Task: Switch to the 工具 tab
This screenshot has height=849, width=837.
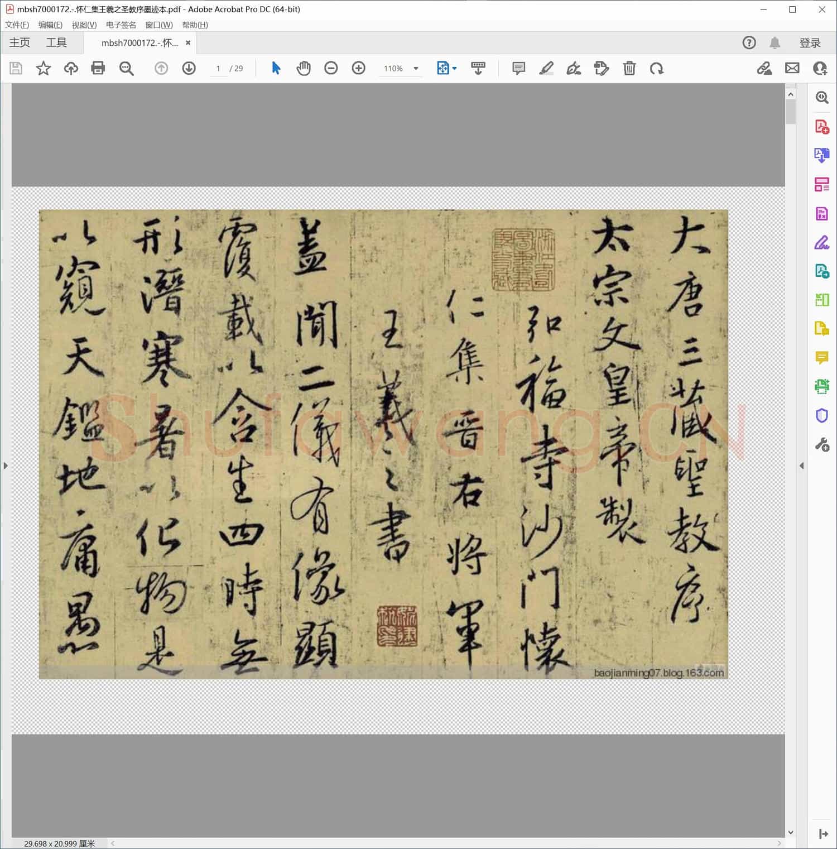Action: tap(56, 43)
